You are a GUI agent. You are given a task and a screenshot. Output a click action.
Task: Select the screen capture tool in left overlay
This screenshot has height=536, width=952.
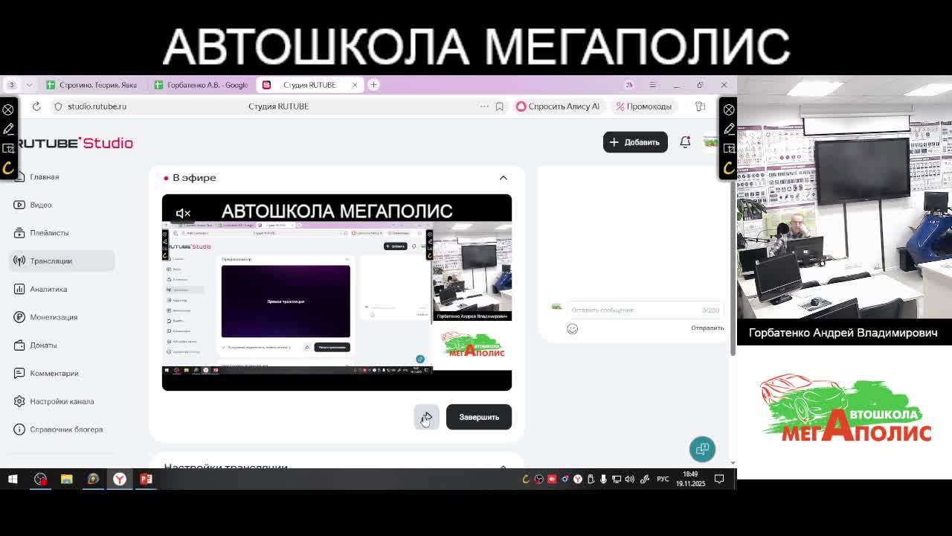8,148
